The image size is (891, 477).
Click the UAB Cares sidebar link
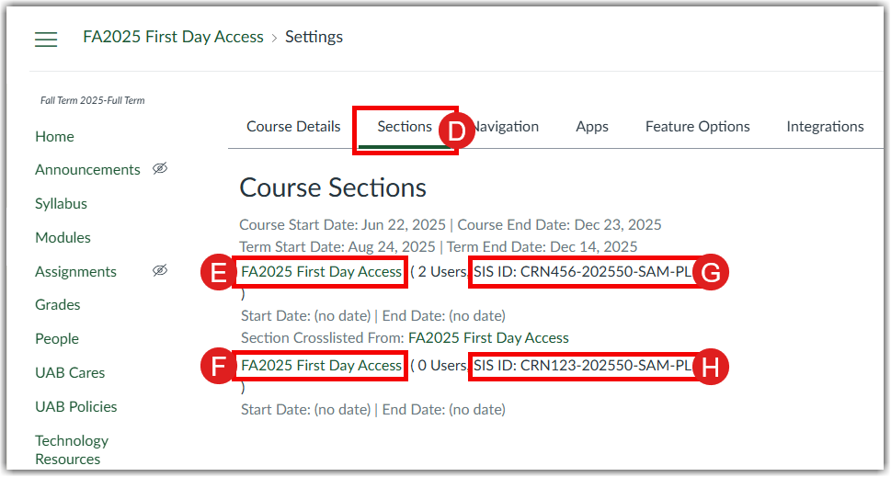click(x=70, y=373)
